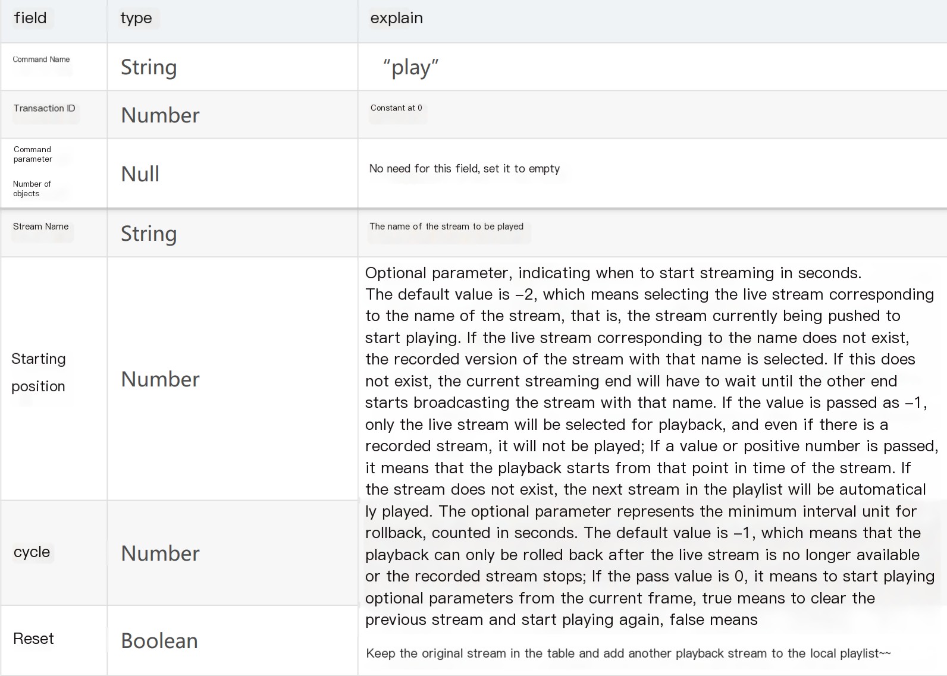Click the 'type' column header
947x676 pixels.
pos(136,18)
